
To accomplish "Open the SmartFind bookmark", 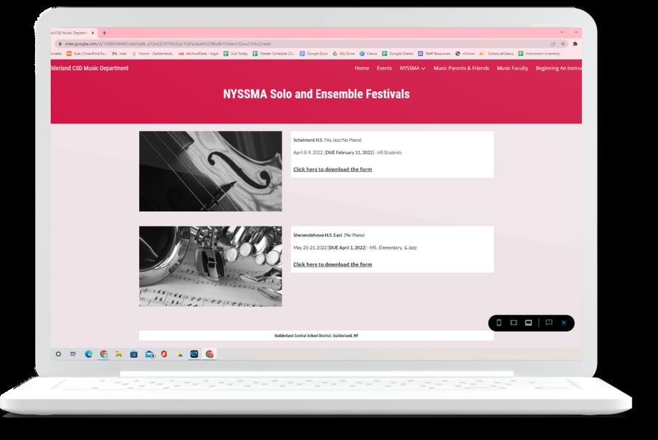I will point(87,54).
